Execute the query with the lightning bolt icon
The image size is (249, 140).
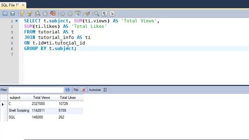pyautogui.click(x=22, y=14)
